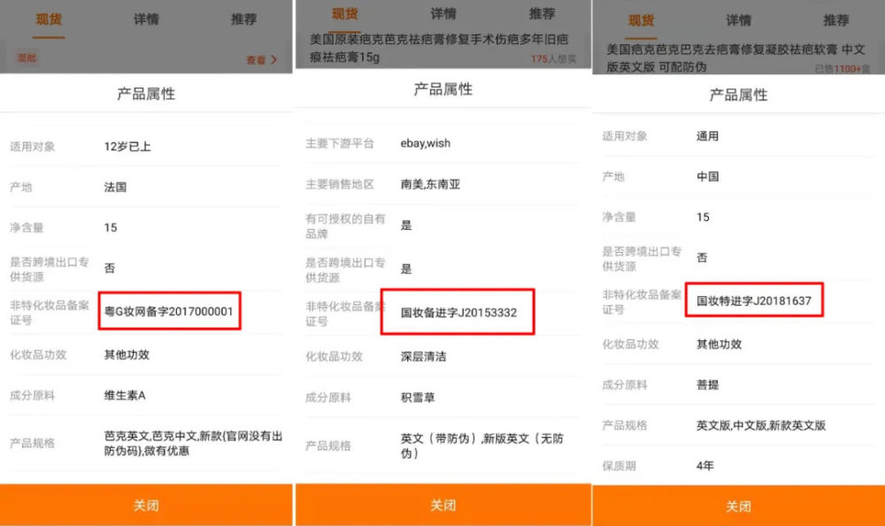Click the spec value 英文版,中文版,新款英文版

[761, 425]
